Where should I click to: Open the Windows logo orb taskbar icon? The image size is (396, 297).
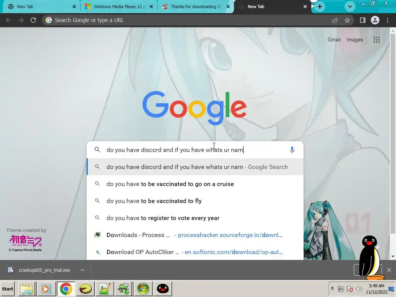click(143, 288)
